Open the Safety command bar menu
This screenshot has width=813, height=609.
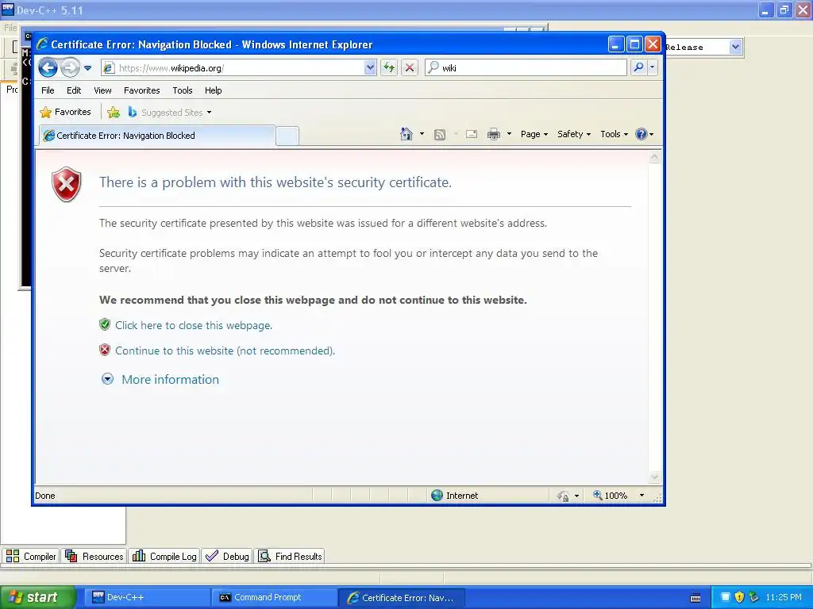pos(573,134)
